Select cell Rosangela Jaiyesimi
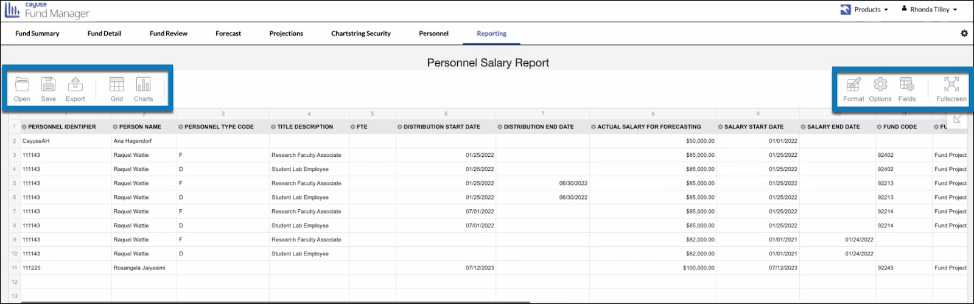 [x=144, y=268]
